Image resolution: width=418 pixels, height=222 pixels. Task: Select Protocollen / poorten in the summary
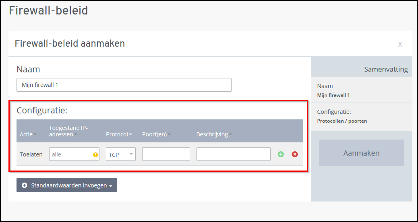342,121
